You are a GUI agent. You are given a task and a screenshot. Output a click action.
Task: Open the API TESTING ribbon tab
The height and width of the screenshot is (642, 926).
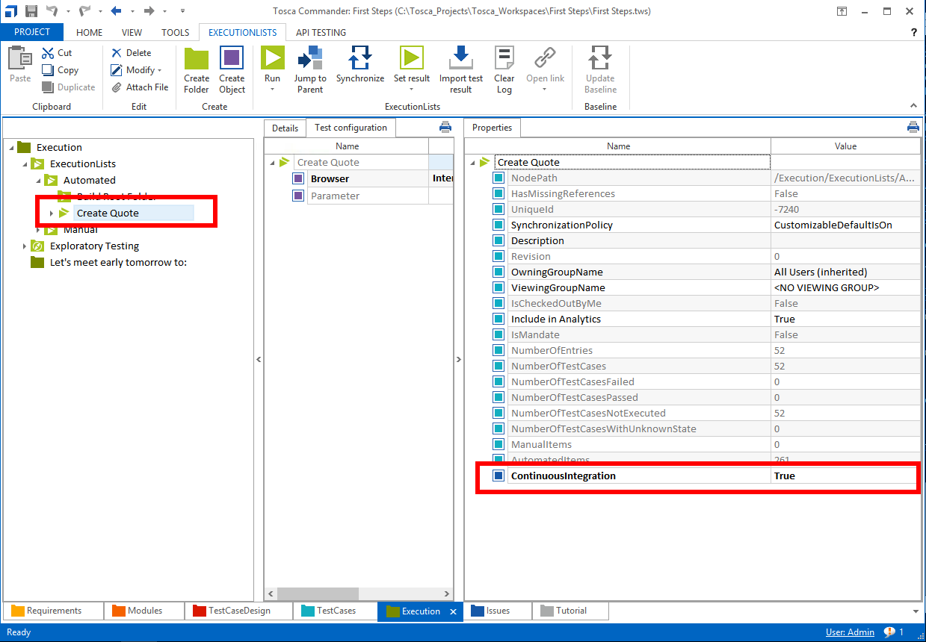click(321, 33)
